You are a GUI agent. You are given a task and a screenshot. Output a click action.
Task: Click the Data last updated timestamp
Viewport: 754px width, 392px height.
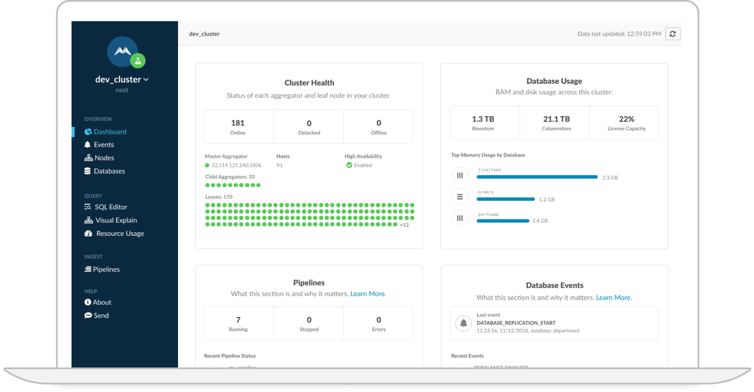(619, 34)
